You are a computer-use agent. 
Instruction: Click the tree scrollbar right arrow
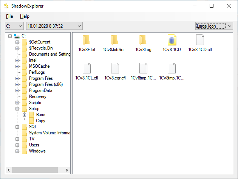[x=67, y=170]
